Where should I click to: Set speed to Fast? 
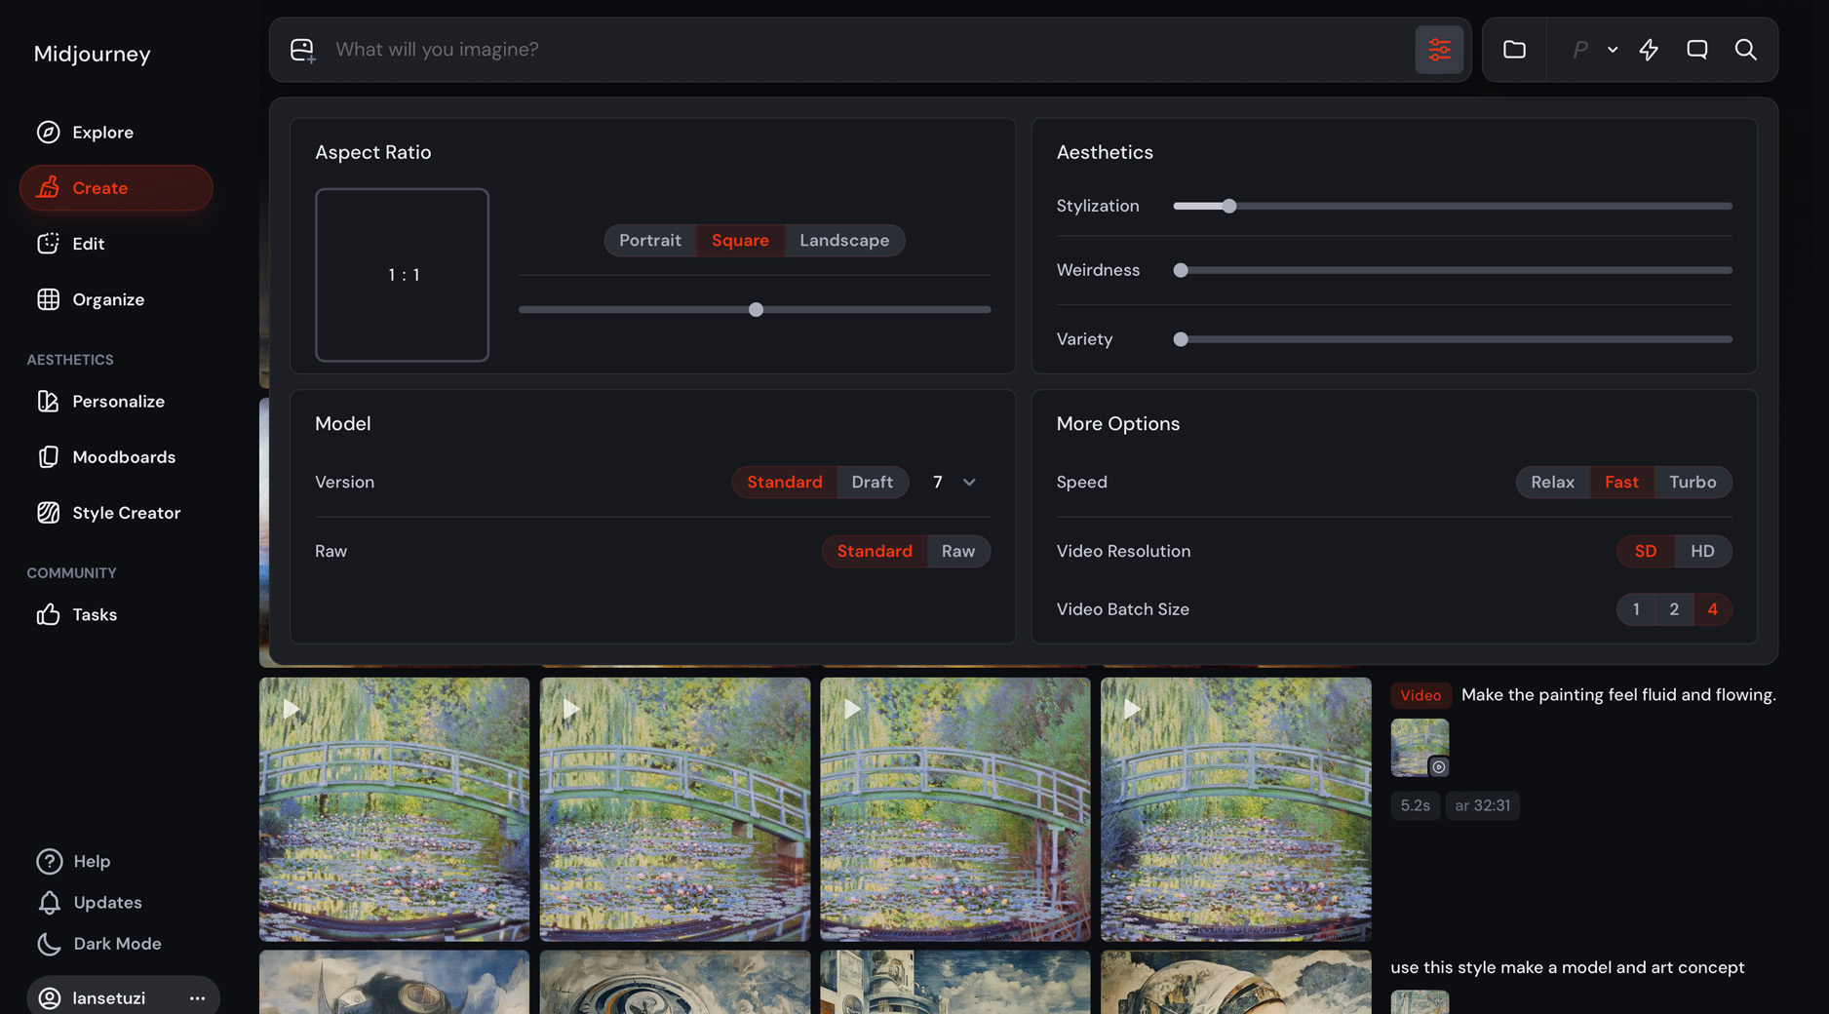click(1621, 483)
